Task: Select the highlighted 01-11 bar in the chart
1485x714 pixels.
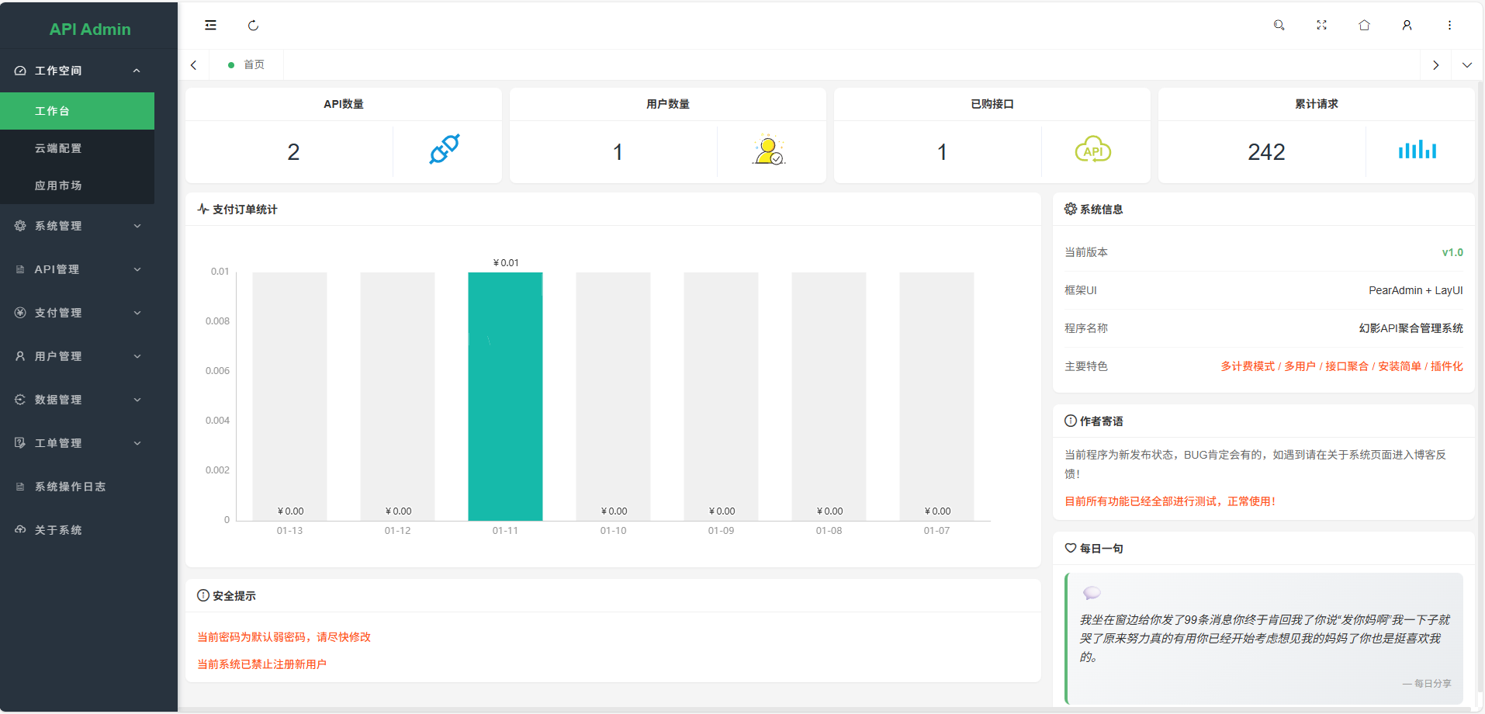Action: [x=505, y=396]
